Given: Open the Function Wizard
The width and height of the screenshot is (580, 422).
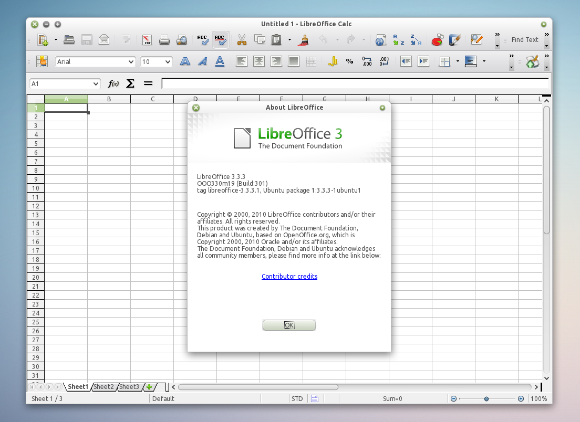Looking at the screenshot, I should (113, 84).
